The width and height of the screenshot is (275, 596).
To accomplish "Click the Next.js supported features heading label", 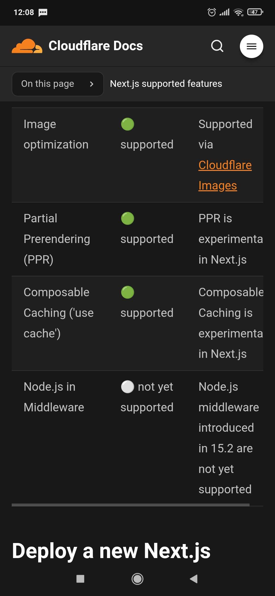I will [x=166, y=84].
